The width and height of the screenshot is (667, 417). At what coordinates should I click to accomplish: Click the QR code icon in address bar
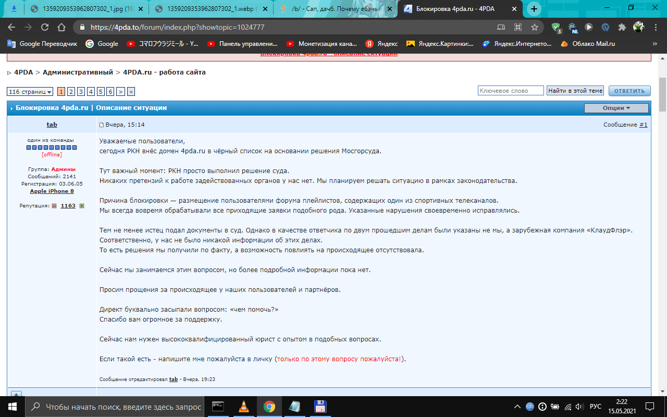coord(518,27)
